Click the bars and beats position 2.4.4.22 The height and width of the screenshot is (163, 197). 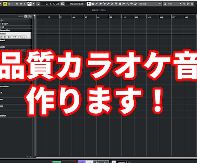tap(52, 4)
